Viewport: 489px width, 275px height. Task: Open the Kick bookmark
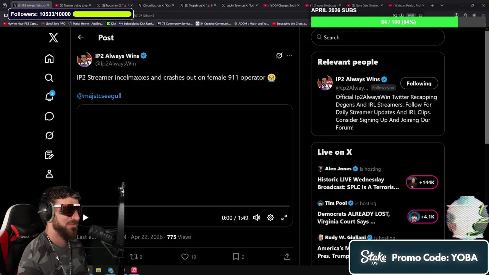(x=111, y=24)
